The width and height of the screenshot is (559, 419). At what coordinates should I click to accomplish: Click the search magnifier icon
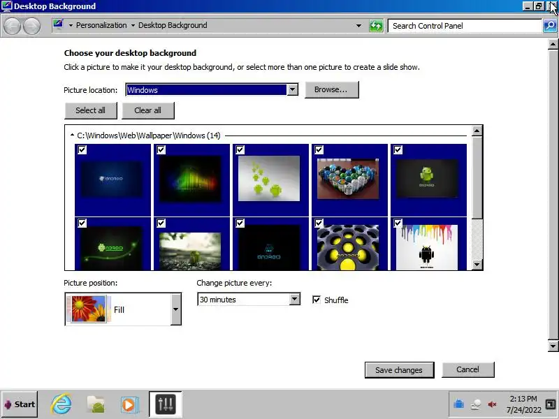point(550,26)
